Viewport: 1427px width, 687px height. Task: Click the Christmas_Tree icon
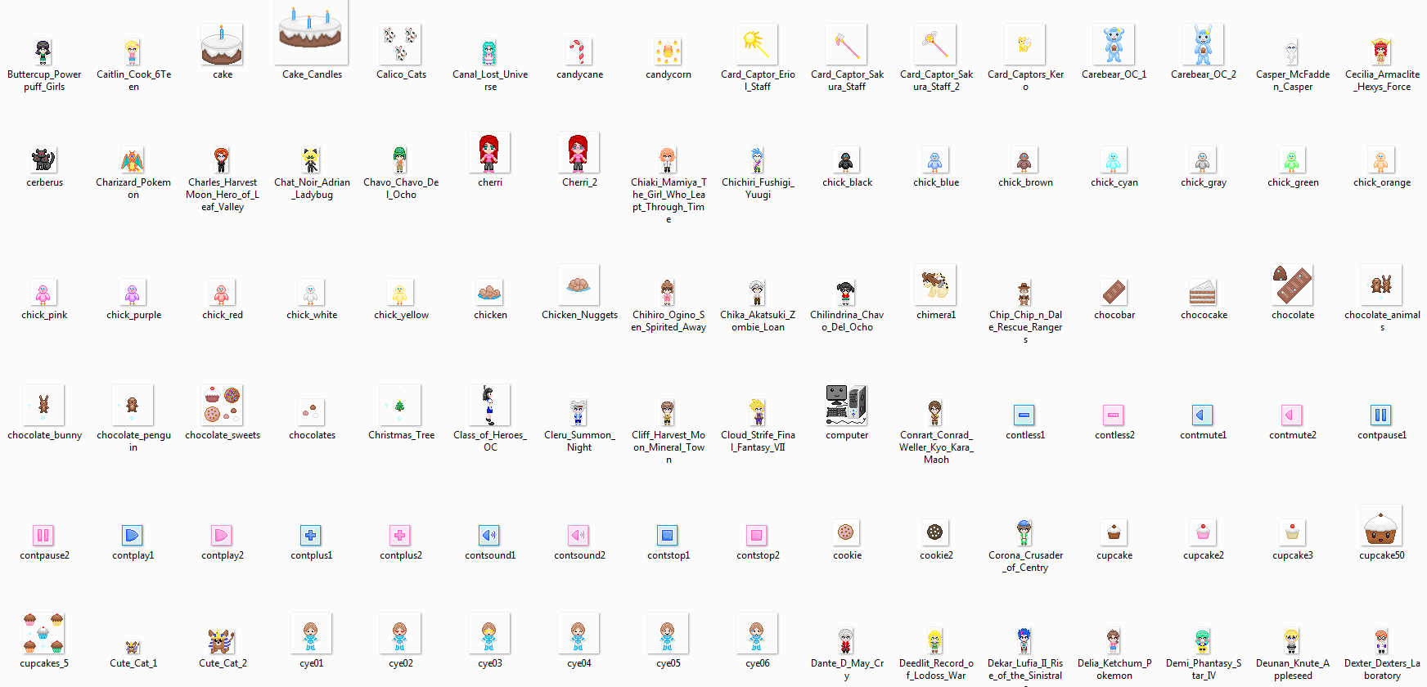point(400,406)
